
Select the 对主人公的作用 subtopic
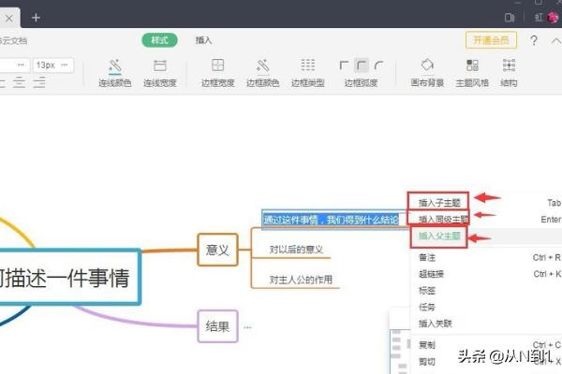[301, 280]
